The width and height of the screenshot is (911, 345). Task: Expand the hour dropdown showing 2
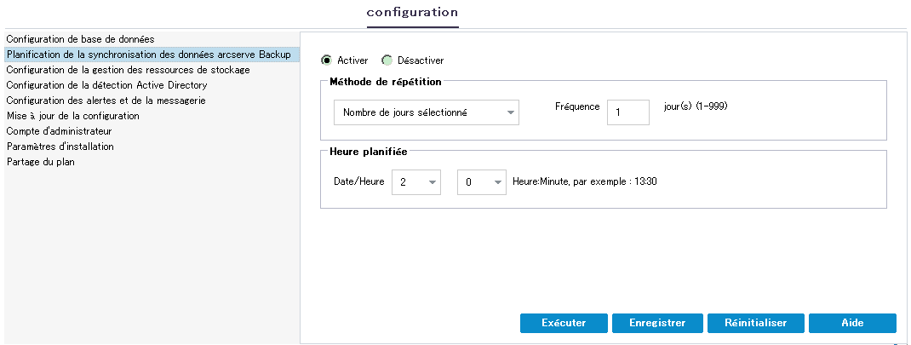(x=416, y=181)
